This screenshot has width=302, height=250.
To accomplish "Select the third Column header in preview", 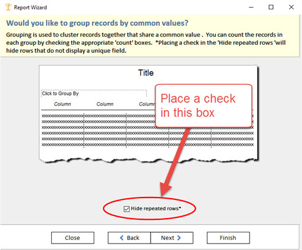I will coord(147,104).
